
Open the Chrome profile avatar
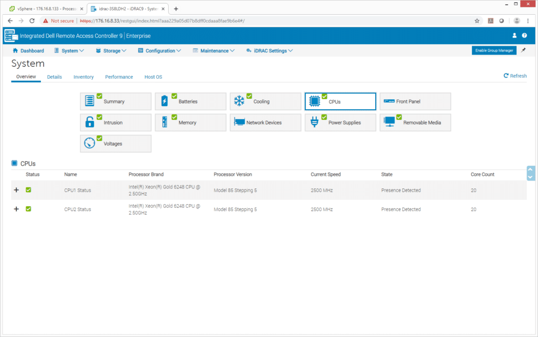(517, 20)
